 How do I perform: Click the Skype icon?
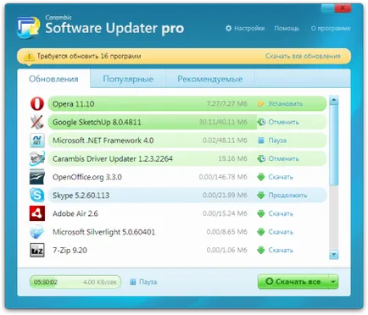37,195
